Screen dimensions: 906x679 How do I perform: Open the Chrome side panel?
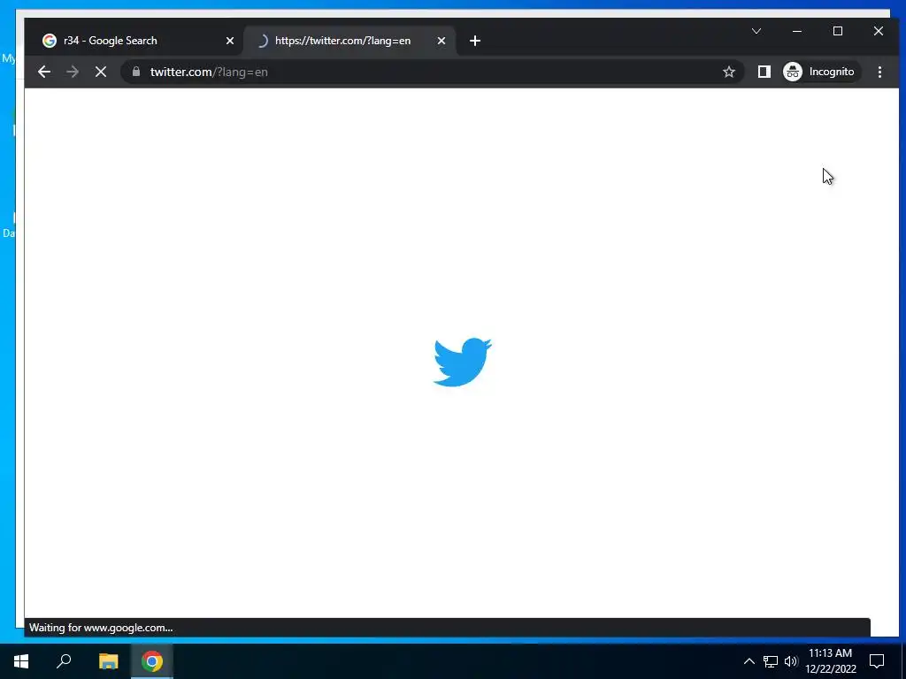(764, 72)
